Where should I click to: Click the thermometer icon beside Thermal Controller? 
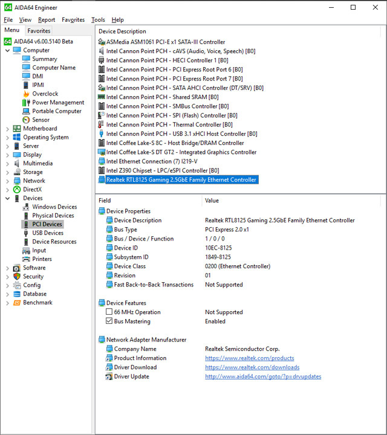[102, 124]
